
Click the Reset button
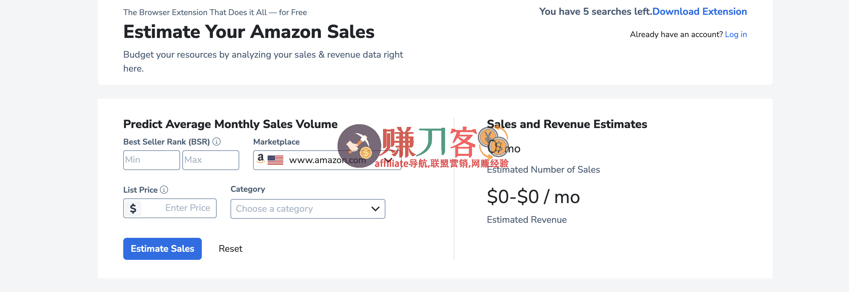231,249
